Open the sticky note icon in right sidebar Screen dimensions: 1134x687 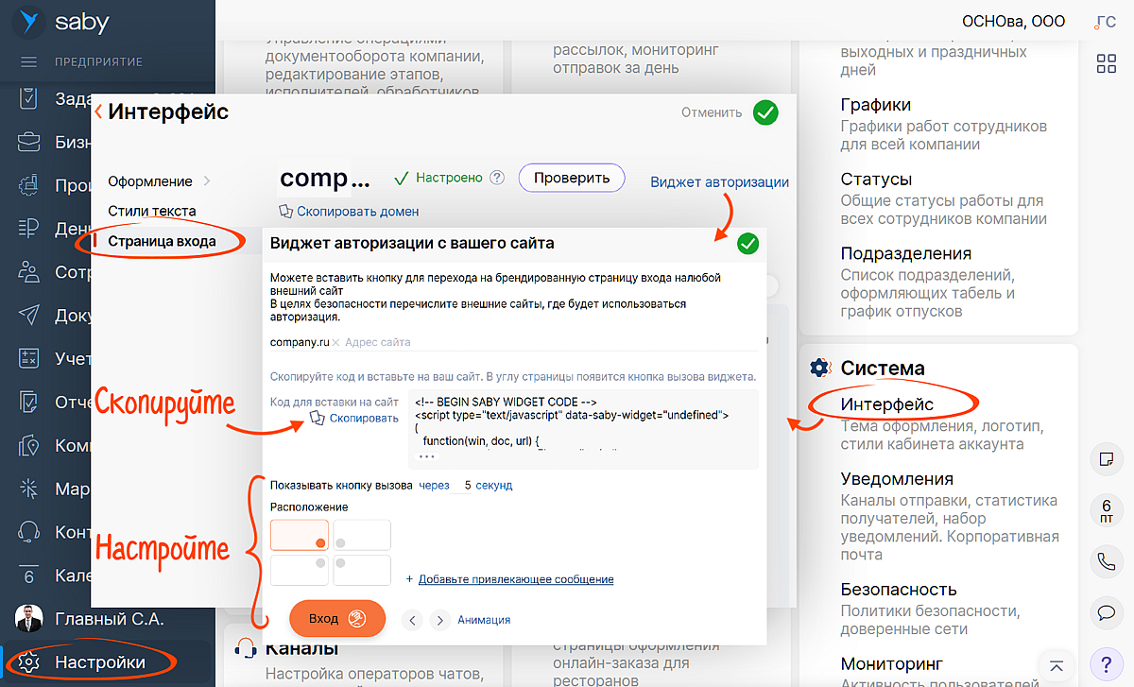[1105, 459]
